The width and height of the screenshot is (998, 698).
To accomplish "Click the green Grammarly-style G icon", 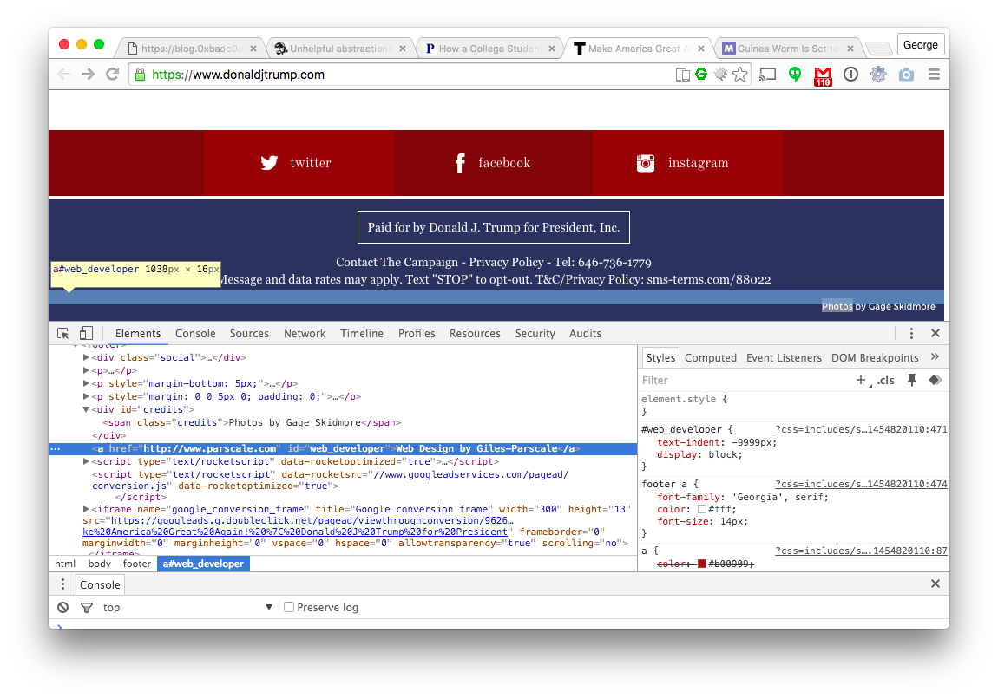I will [x=701, y=74].
